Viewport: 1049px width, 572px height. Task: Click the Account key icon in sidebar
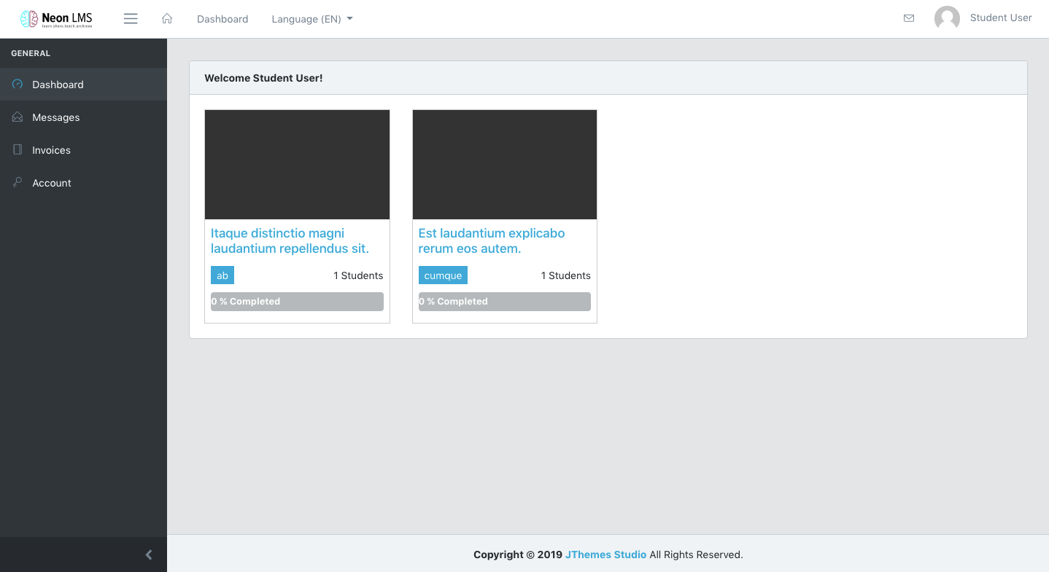[18, 183]
